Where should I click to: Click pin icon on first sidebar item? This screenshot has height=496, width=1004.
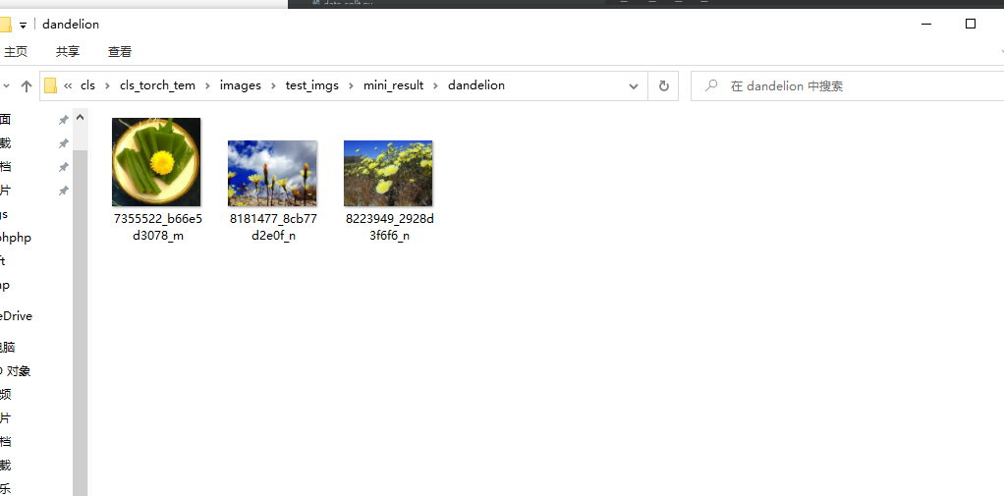[64, 120]
